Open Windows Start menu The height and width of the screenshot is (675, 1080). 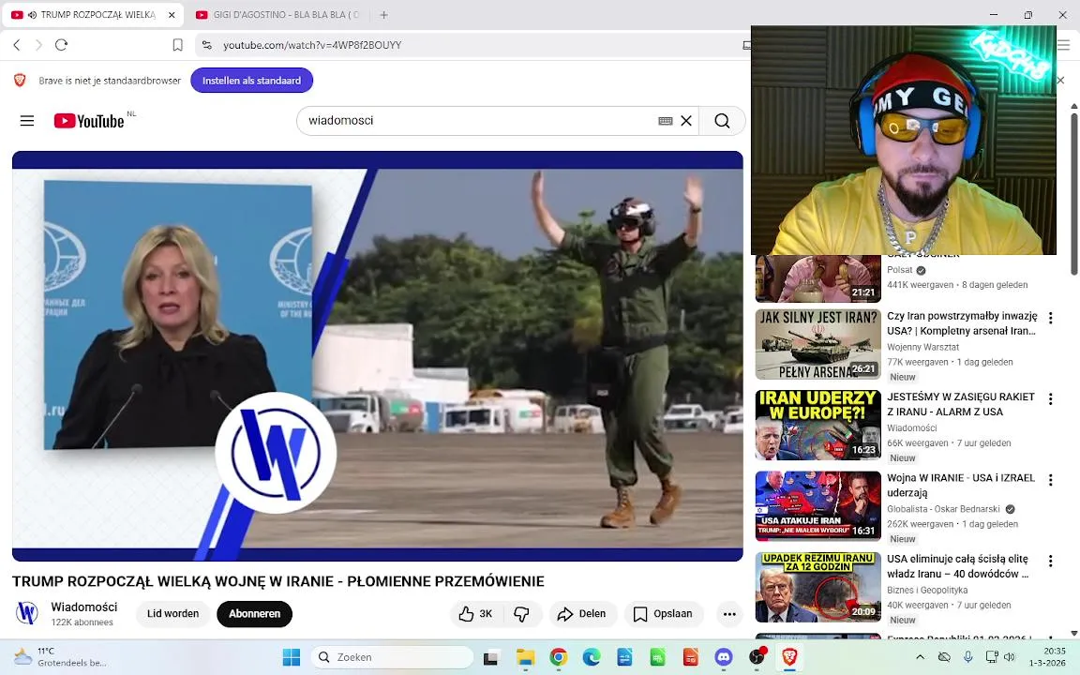[x=292, y=657]
